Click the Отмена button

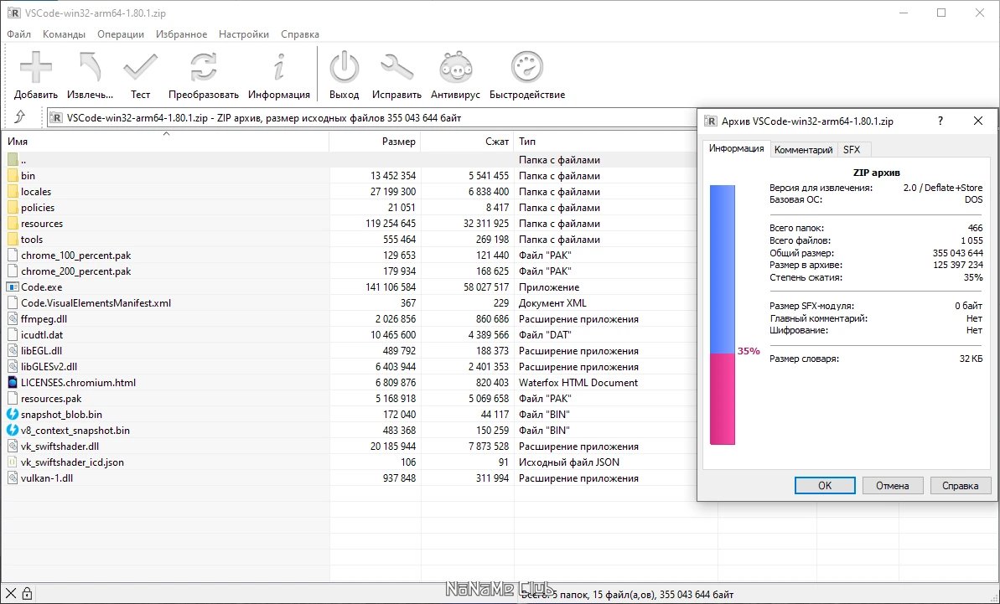click(892, 485)
